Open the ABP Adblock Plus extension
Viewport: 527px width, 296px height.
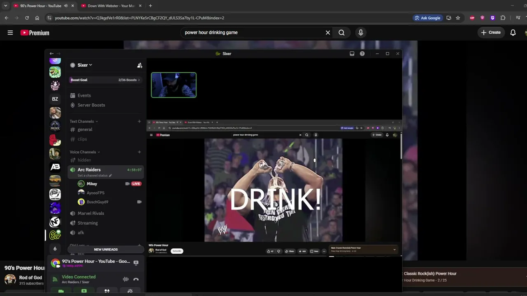pos(472,18)
